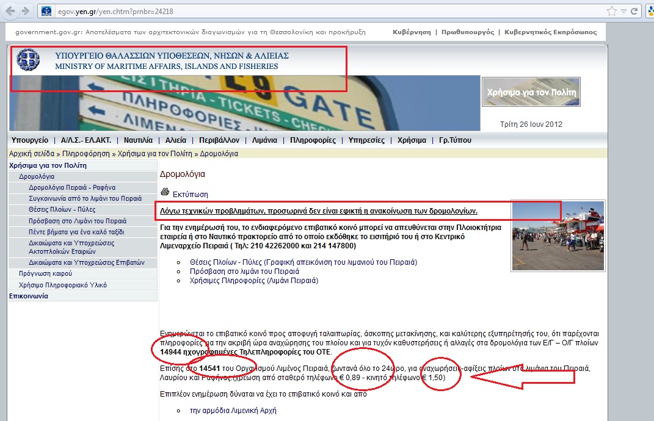Viewport: 654px width, 421px height.
Task: Click the browser back arrow button
Action: (x=10, y=11)
